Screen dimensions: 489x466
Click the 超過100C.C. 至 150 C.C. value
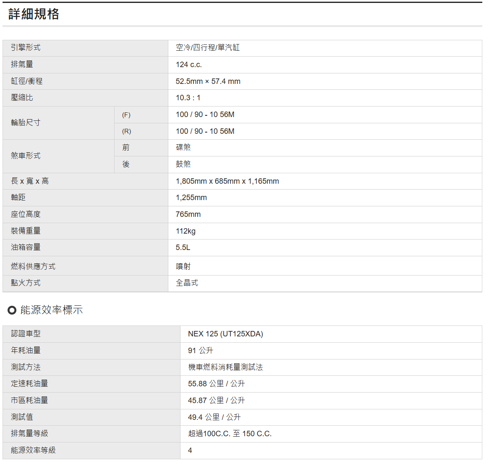(x=230, y=434)
